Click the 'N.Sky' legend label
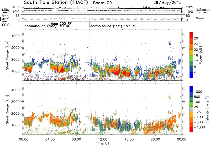Viewport: 210px width, 145px height. (x=5, y=10)
